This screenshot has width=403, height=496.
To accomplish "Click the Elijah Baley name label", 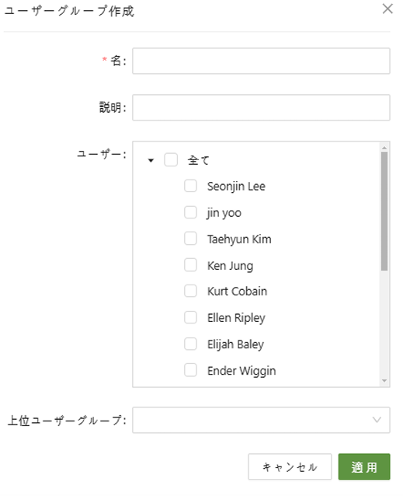I will click(x=235, y=344).
